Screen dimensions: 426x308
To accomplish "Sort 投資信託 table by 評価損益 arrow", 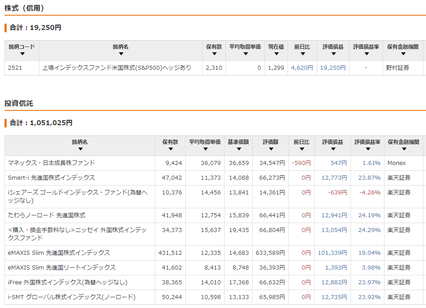I will coord(333,149).
